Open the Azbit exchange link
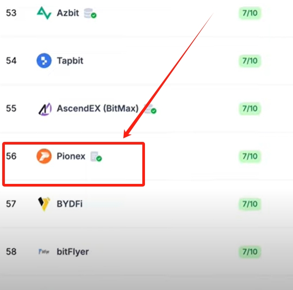 [68, 13]
